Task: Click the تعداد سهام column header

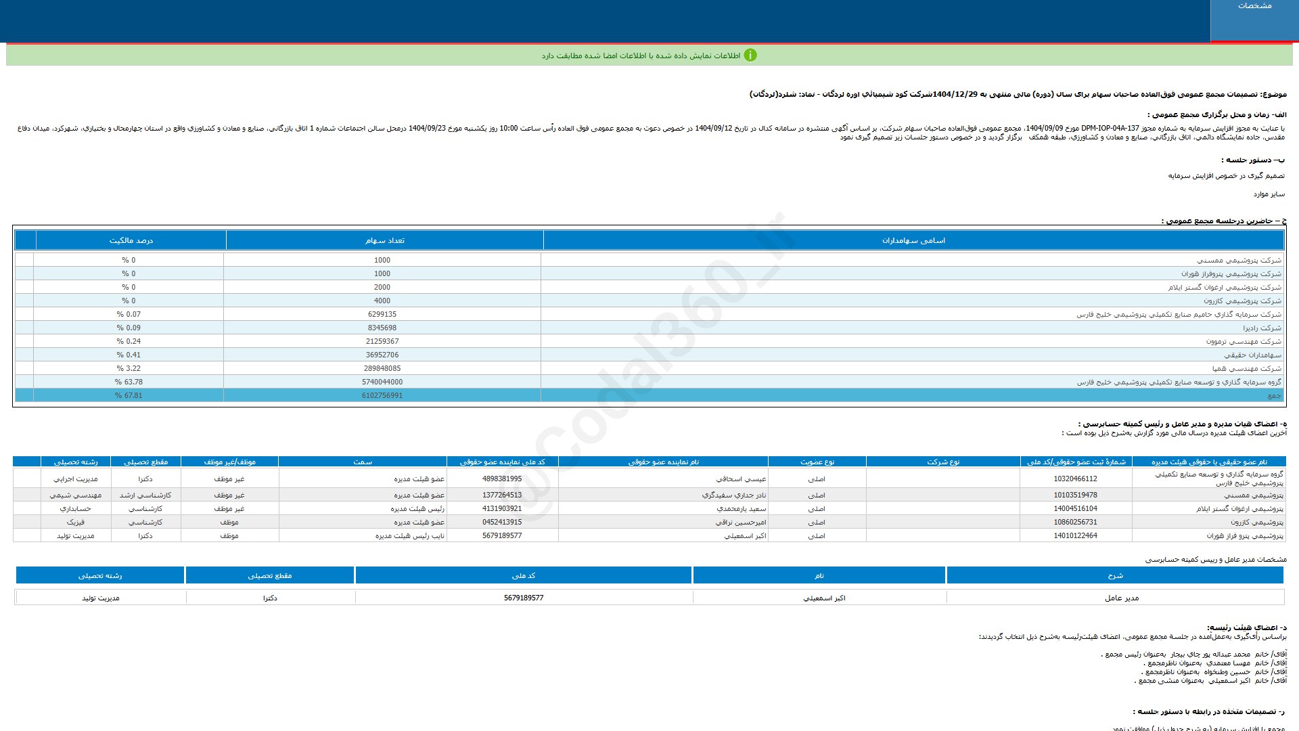Action: [x=384, y=240]
